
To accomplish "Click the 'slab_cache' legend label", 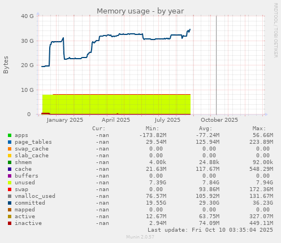I will (32, 156).
